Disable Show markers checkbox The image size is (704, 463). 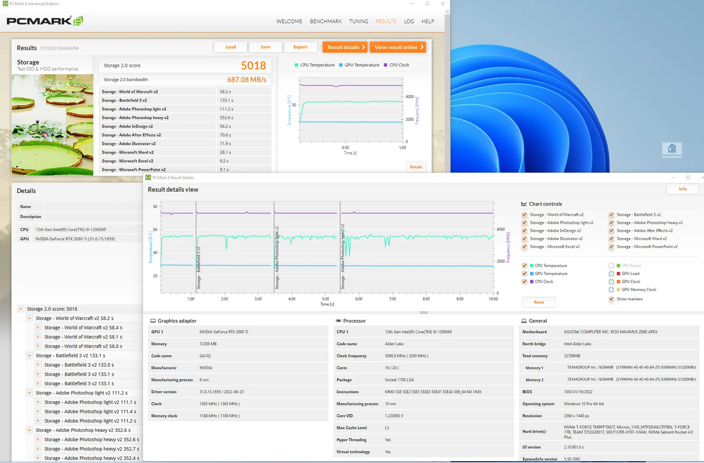(x=611, y=299)
